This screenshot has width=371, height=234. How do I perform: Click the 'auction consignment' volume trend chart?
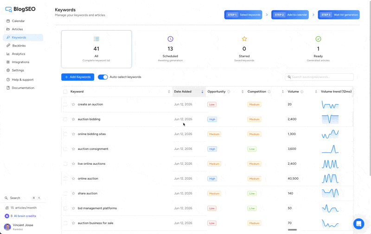pyautogui.click(x=330, y=149)
